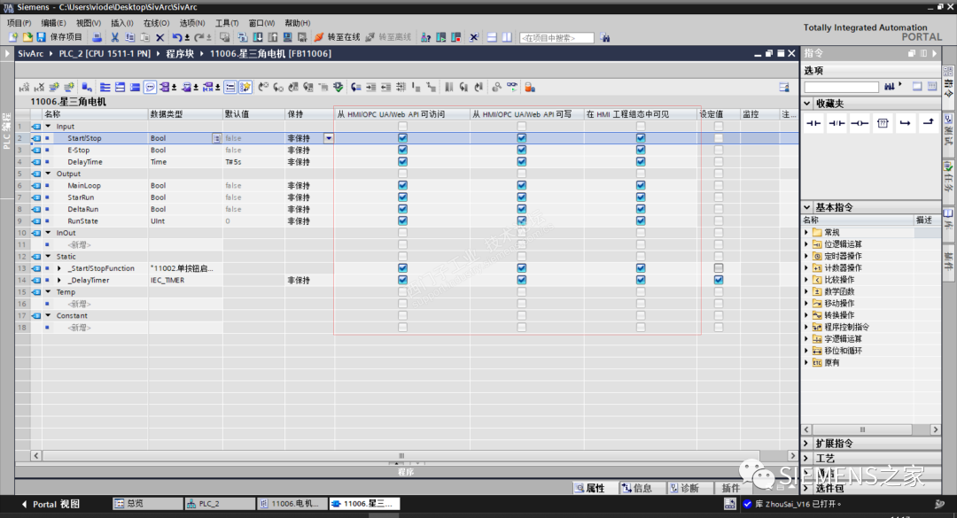Screen dimensions: 957x518
Task: Expand the 定时器操作 instruction group
Action: point(808,255)
